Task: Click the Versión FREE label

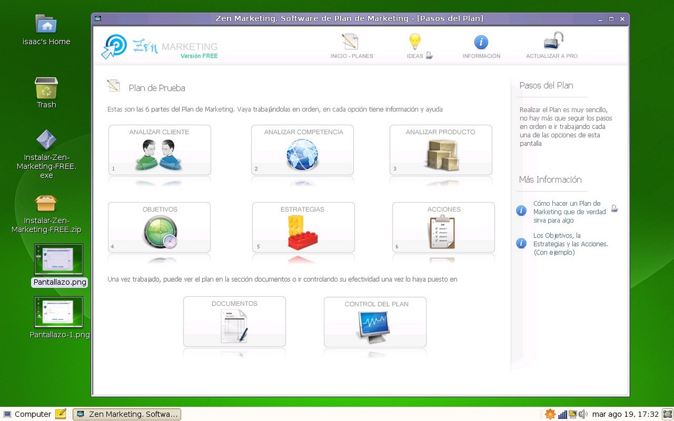Action: (199, 56)
